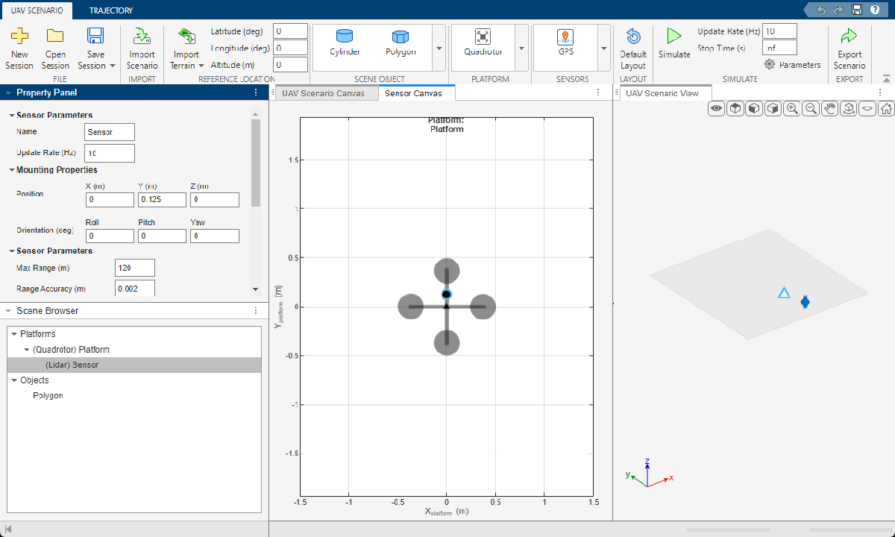Click the Stop Time field
Viewport: 895px width, 537px height.
tap(780, 48)
